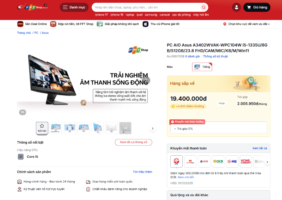The image size is (282, 200).
Task: Advance the main product image with the arrow
Action: (146, 80)
